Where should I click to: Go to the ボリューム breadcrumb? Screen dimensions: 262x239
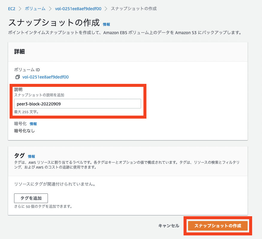coord(35,9)
